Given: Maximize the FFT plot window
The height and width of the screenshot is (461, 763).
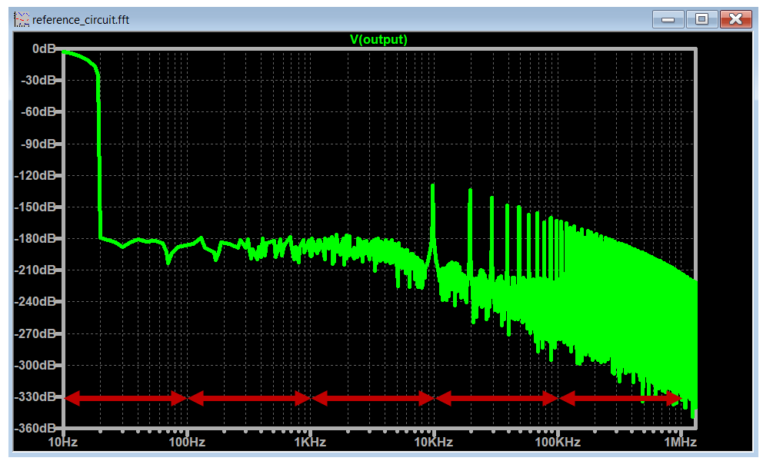Looking at the screenshot, I should 701,19.
